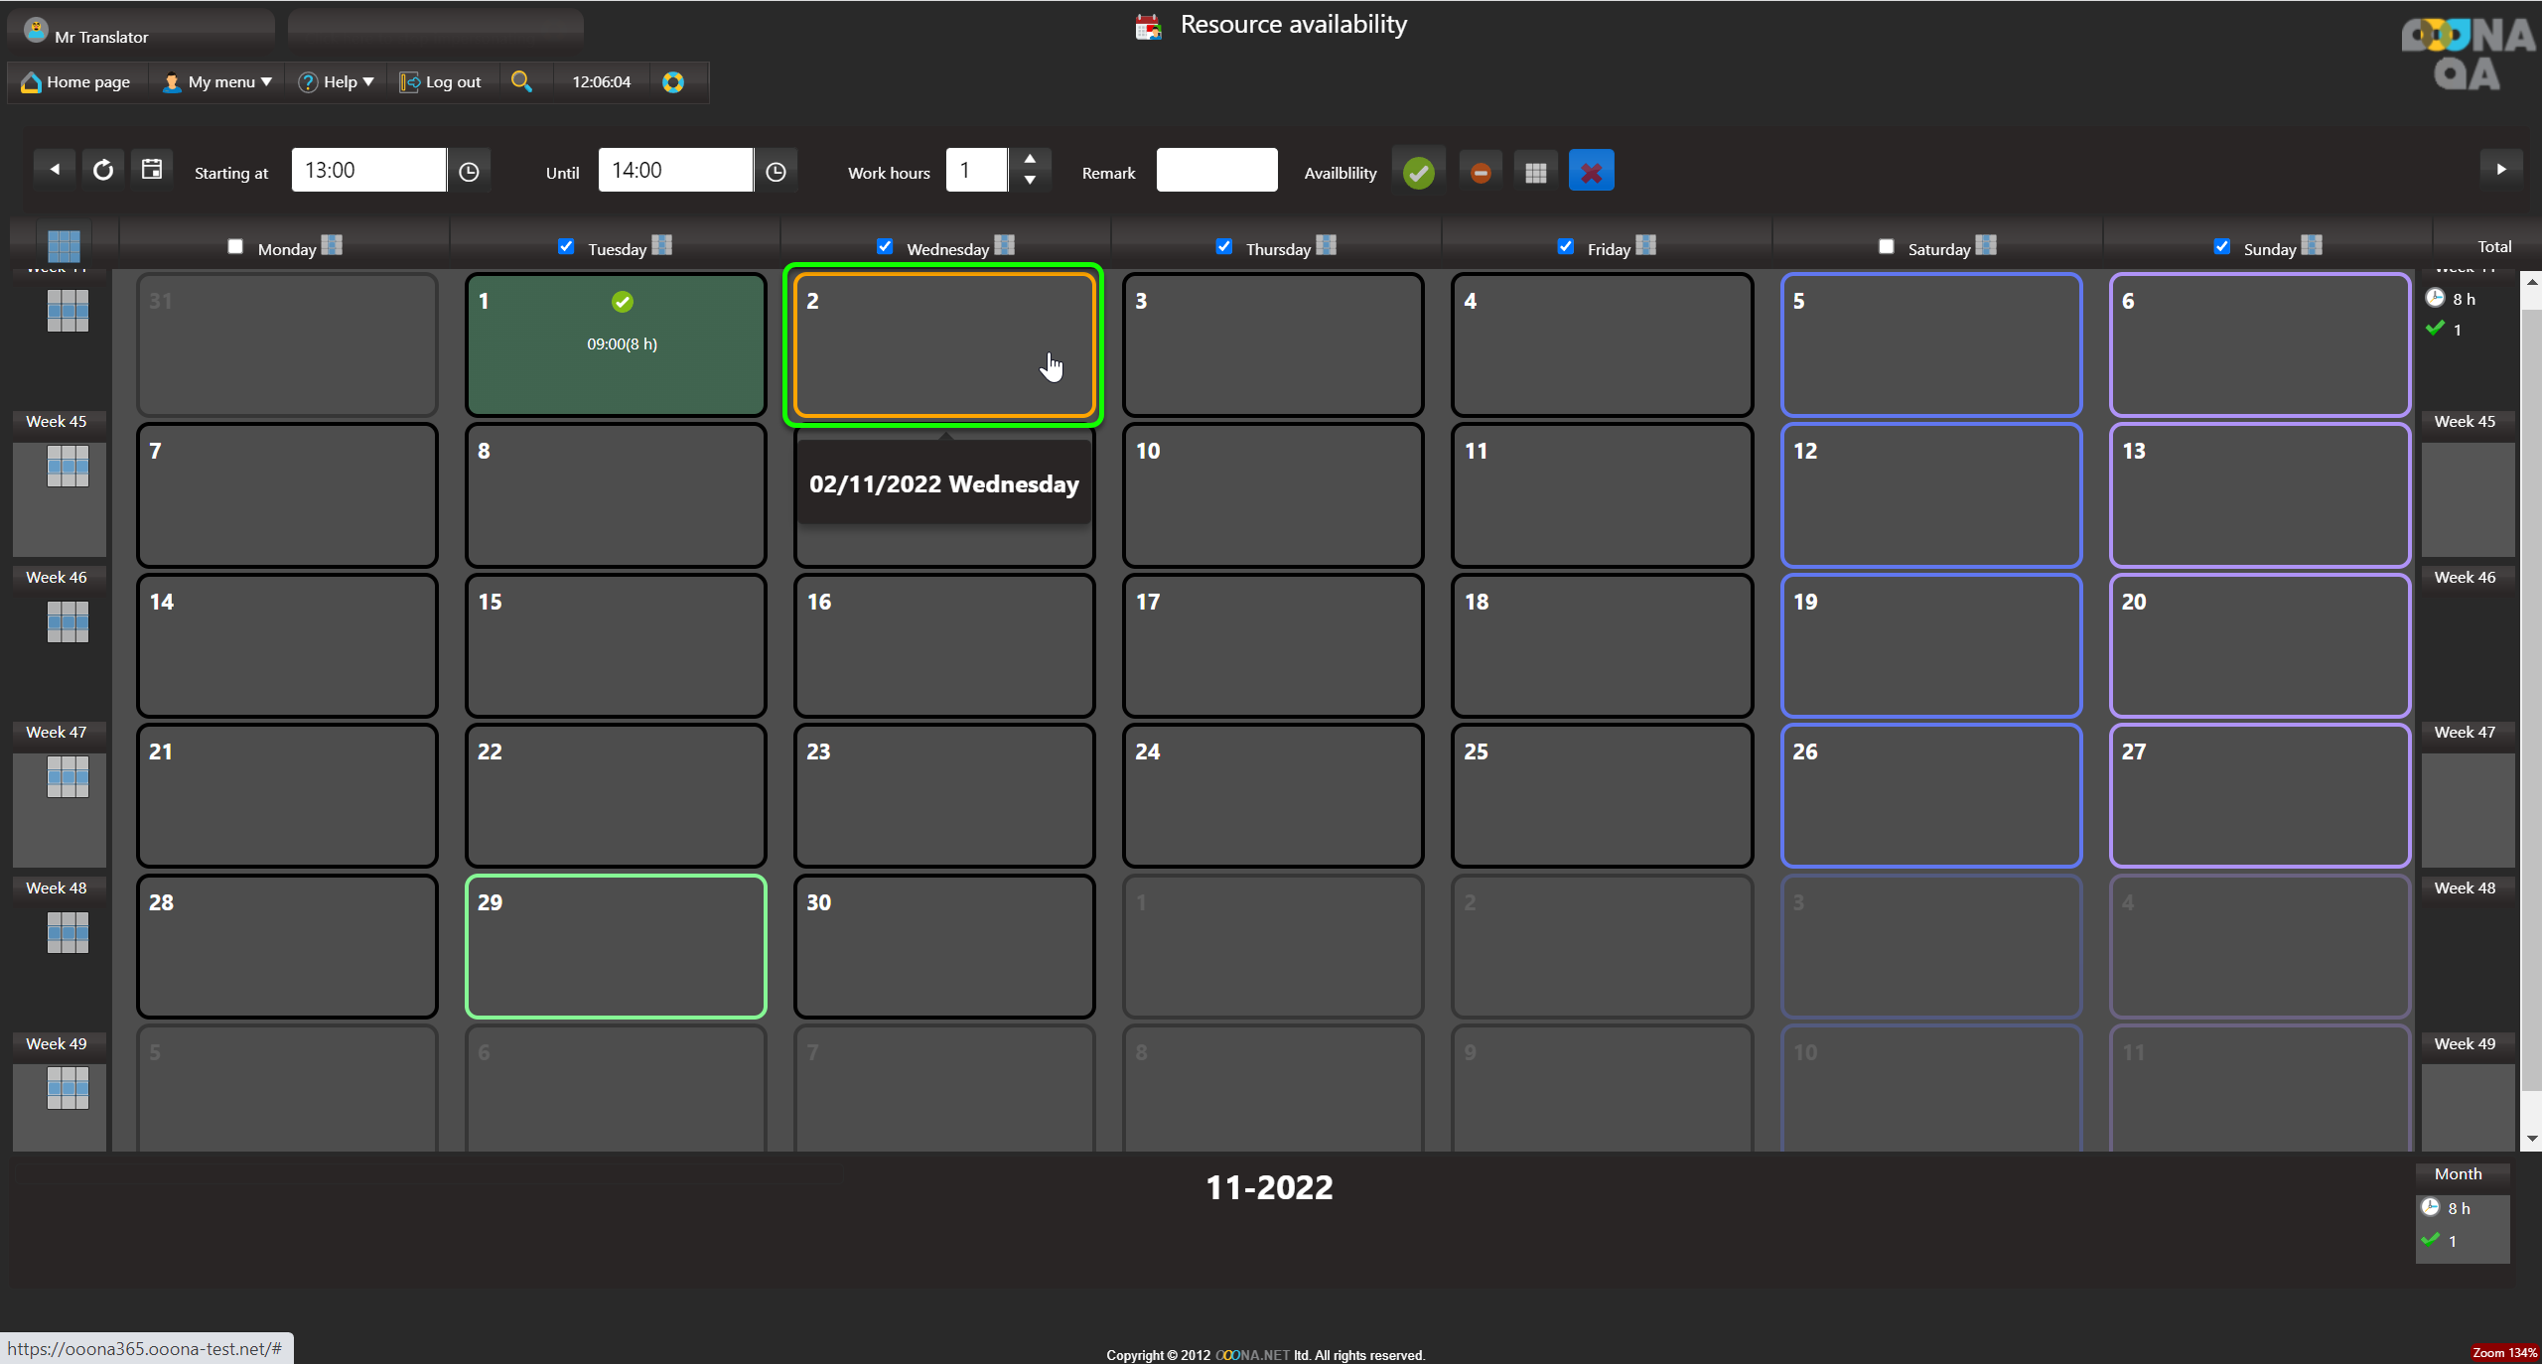Click Log out in the top menu

coord(441,81)
